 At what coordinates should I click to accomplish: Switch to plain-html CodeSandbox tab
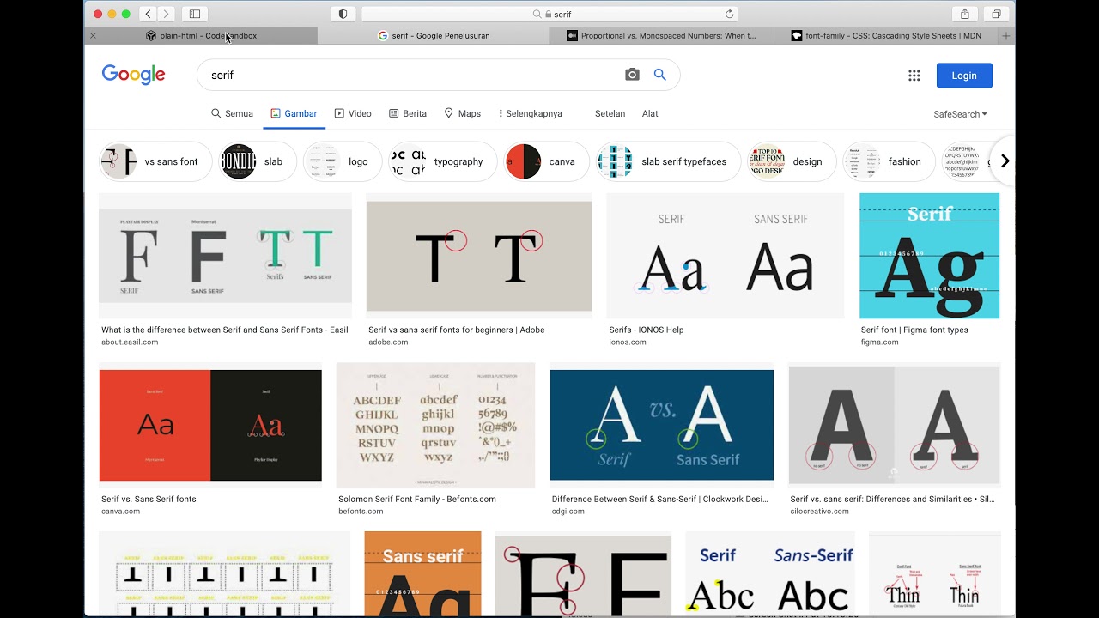[201, 36]
